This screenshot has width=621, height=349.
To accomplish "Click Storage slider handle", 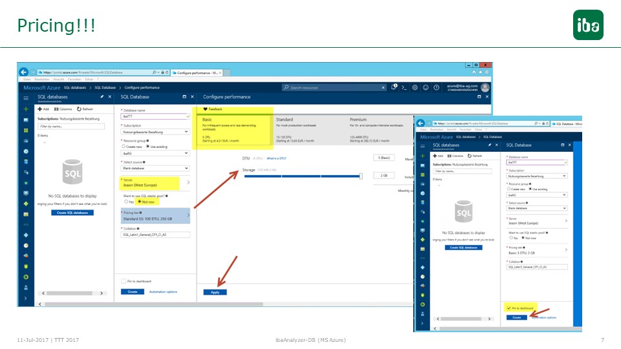I will [x=361, y=176].
